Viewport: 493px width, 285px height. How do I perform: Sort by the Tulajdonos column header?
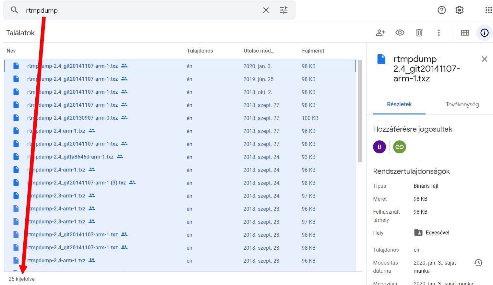(200, 51)
